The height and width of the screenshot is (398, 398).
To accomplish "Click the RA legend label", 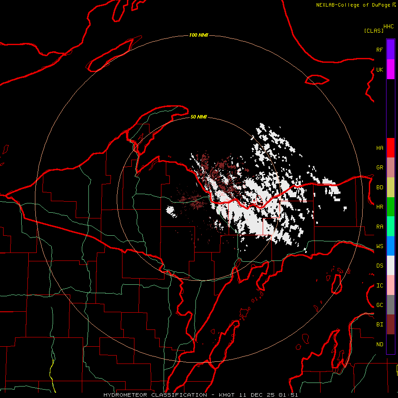I will point(379,227).
